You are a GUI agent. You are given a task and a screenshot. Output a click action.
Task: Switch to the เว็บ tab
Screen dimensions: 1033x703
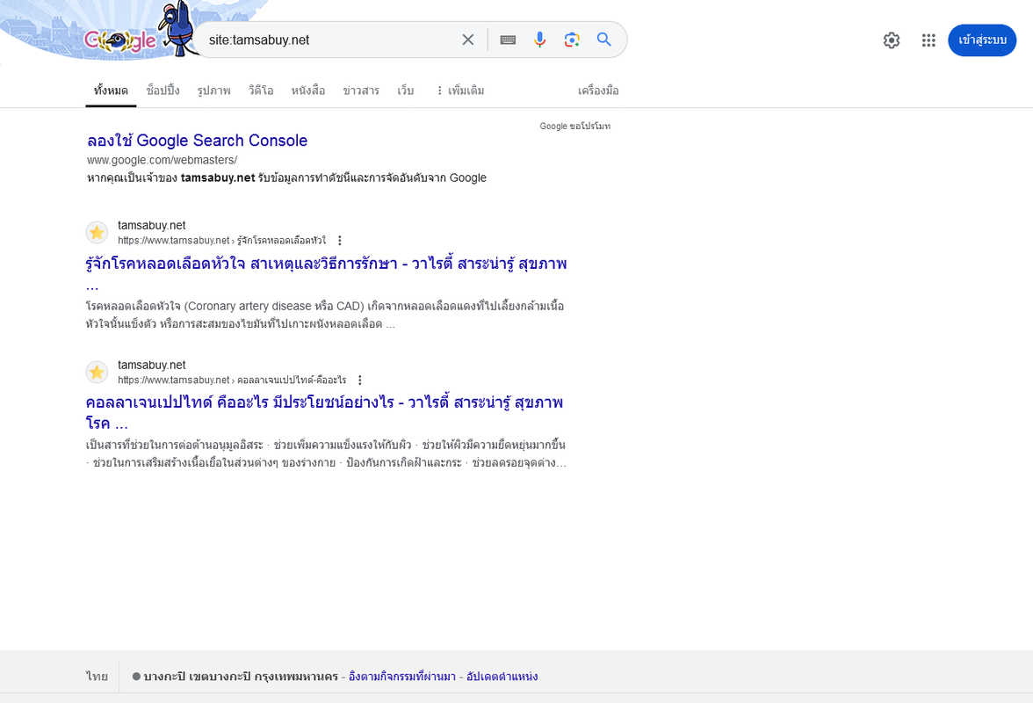(405, 91)
